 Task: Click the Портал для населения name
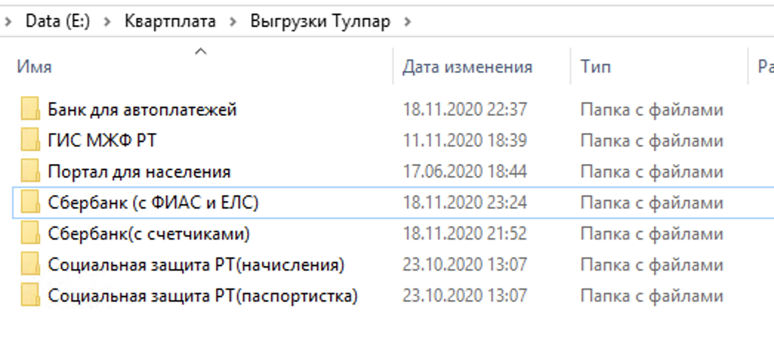click(x=139, y=171)
